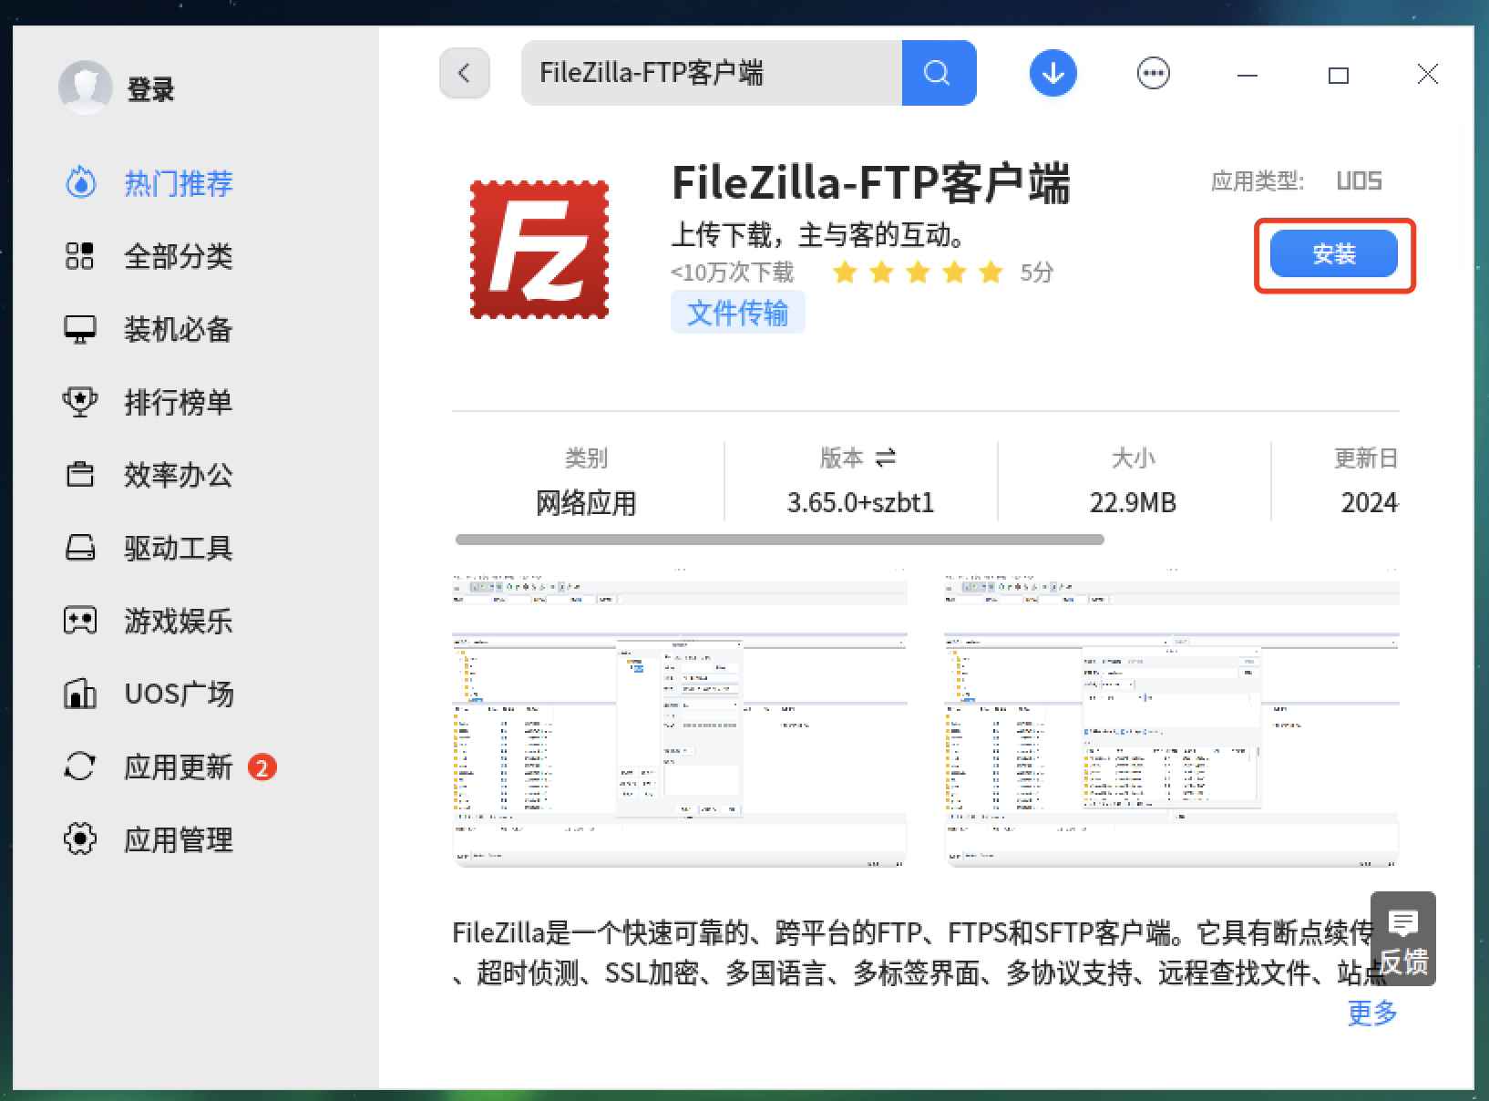Viewport: 1489px width, 1101px height.
Task: Open the 反馈 feedback button
Action: 1403,939
